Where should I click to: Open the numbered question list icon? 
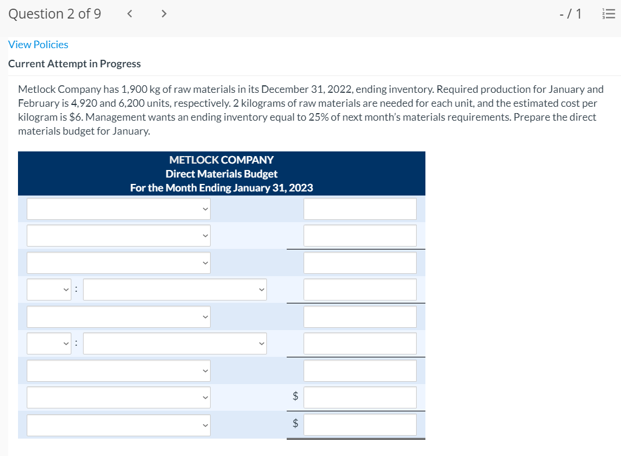click(608, 13)
